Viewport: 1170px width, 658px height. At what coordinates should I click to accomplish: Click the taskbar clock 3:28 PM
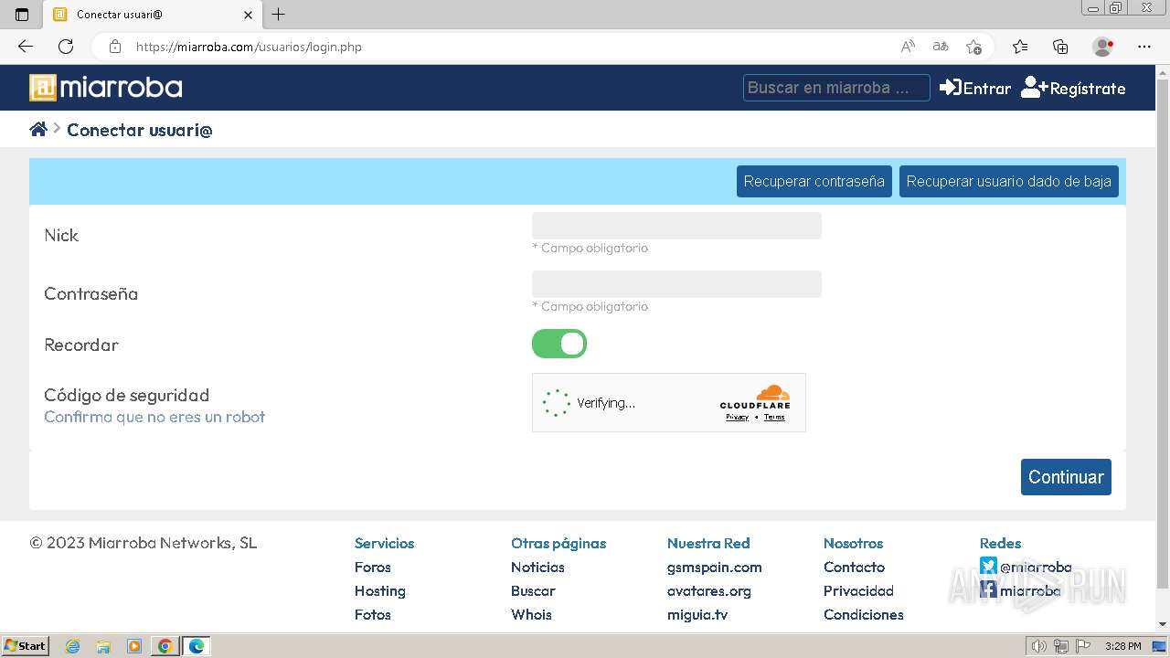[1122, 646]
